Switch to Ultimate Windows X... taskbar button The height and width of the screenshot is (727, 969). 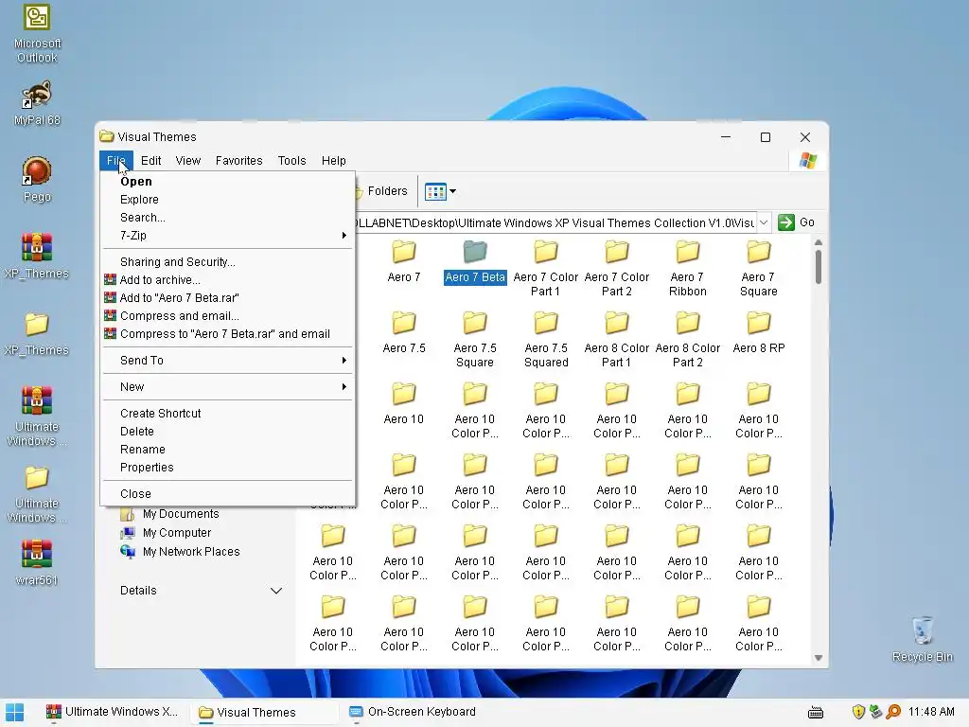pos(113,712)
